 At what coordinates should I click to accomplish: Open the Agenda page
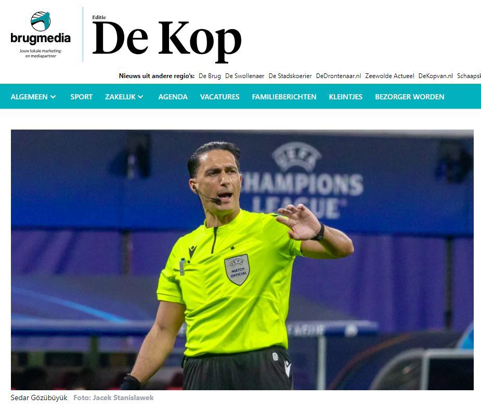[x=173, y=97]
